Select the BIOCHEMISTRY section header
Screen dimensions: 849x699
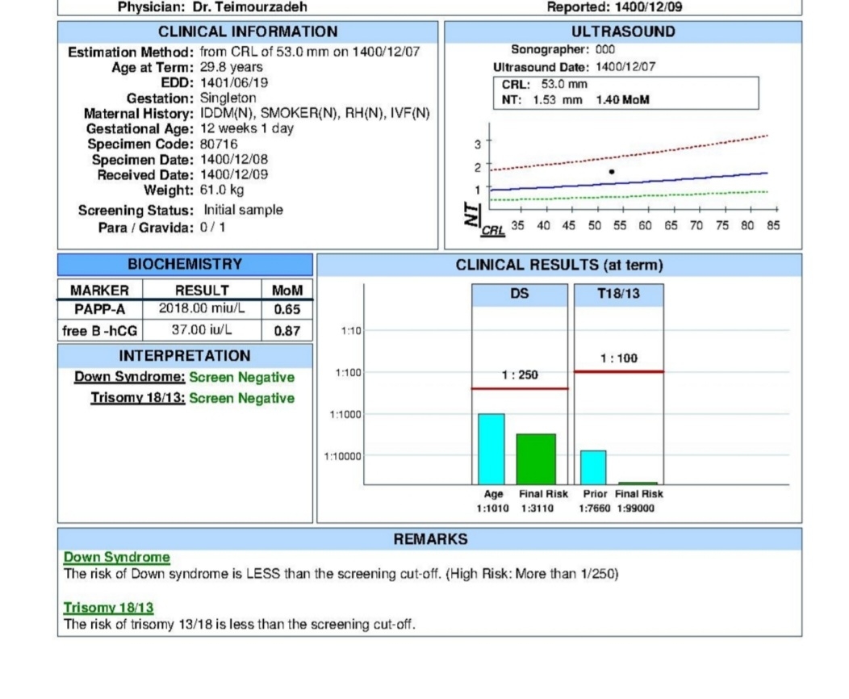click(x=185, y=264)
